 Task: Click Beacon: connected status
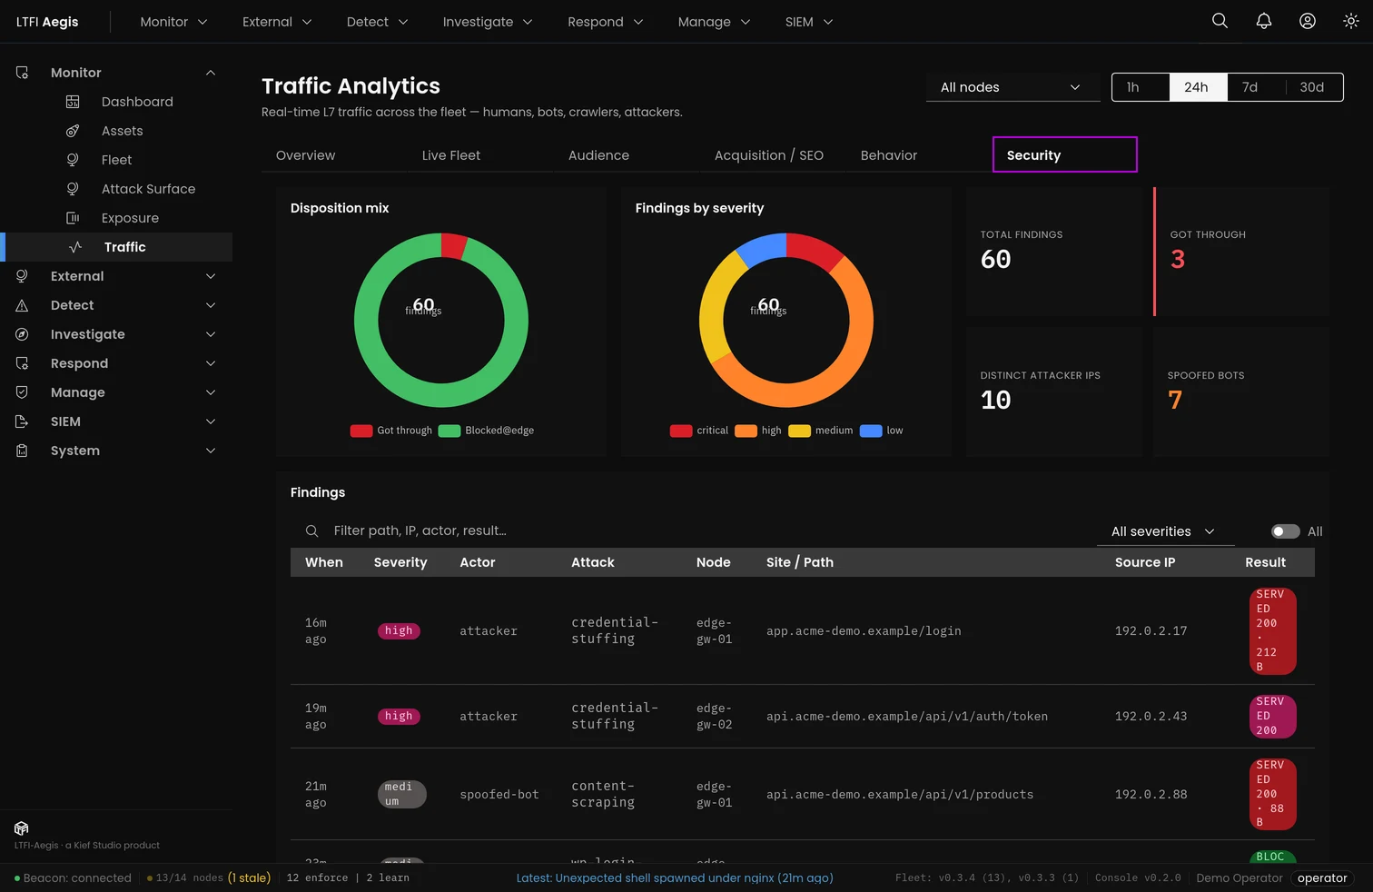(x=73, y=877)
